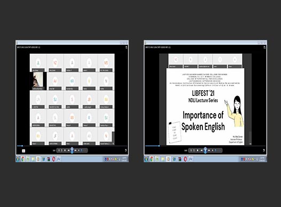The width and height of the screenshot is (281, 207).
Task: Stop the video in the right player window
Action: (198, 150)
